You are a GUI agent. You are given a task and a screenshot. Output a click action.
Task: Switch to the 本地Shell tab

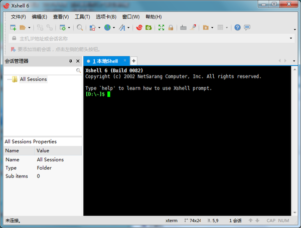(105, 61)
